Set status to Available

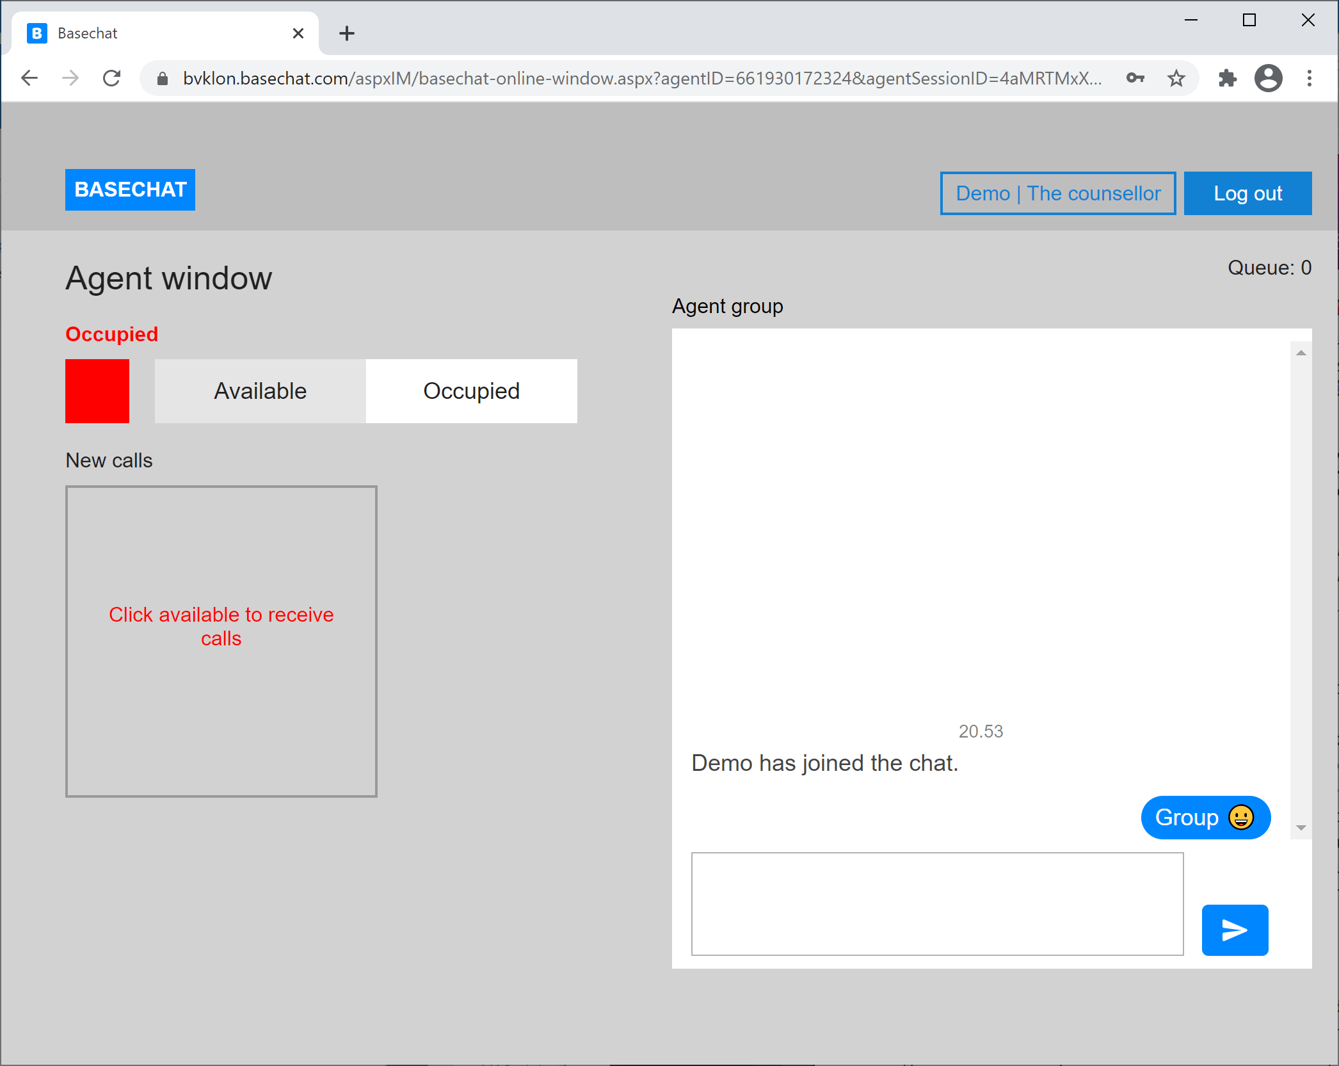click(260, 391)
